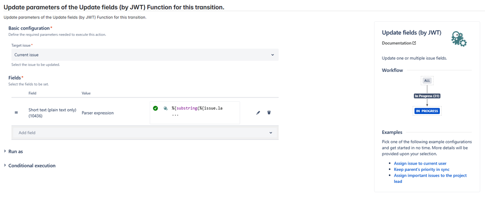
Task: Click the Short text (plain text only) field name
Action: click(x=52, y=113)
